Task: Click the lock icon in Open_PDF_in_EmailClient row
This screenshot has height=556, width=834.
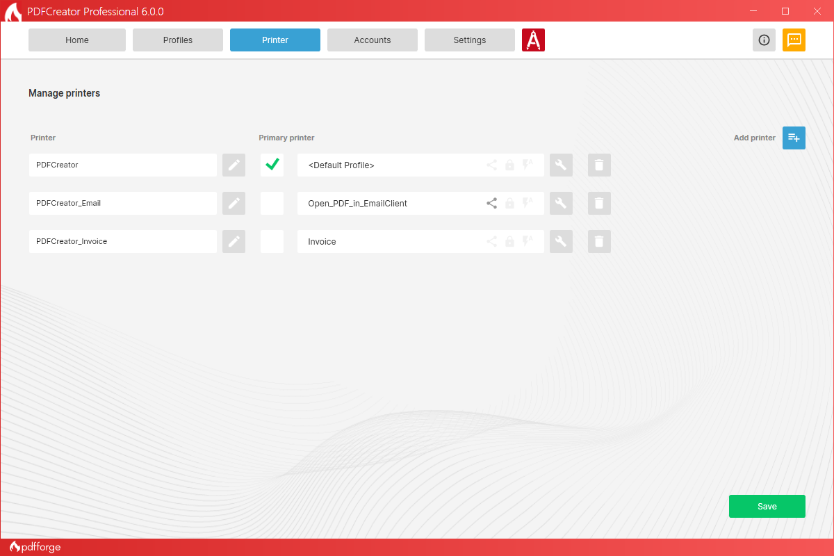Action: click(509, 204)
